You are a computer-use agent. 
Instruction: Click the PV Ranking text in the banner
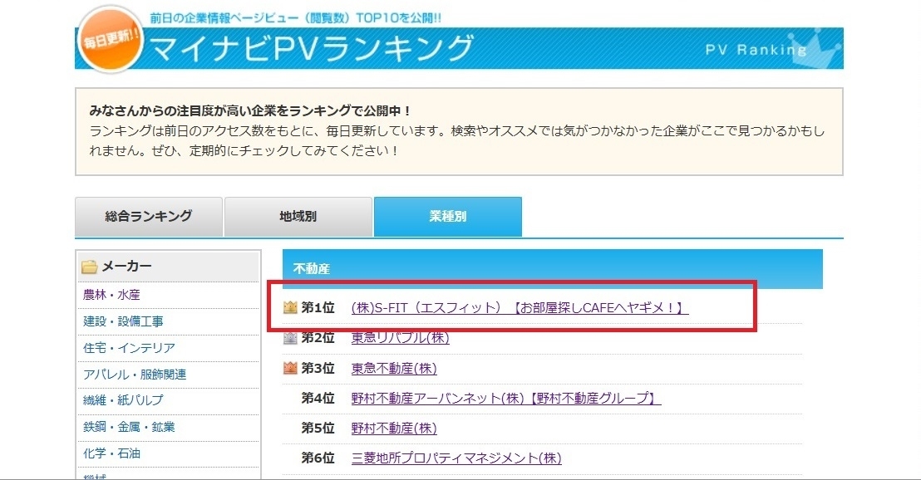(756, 50)
